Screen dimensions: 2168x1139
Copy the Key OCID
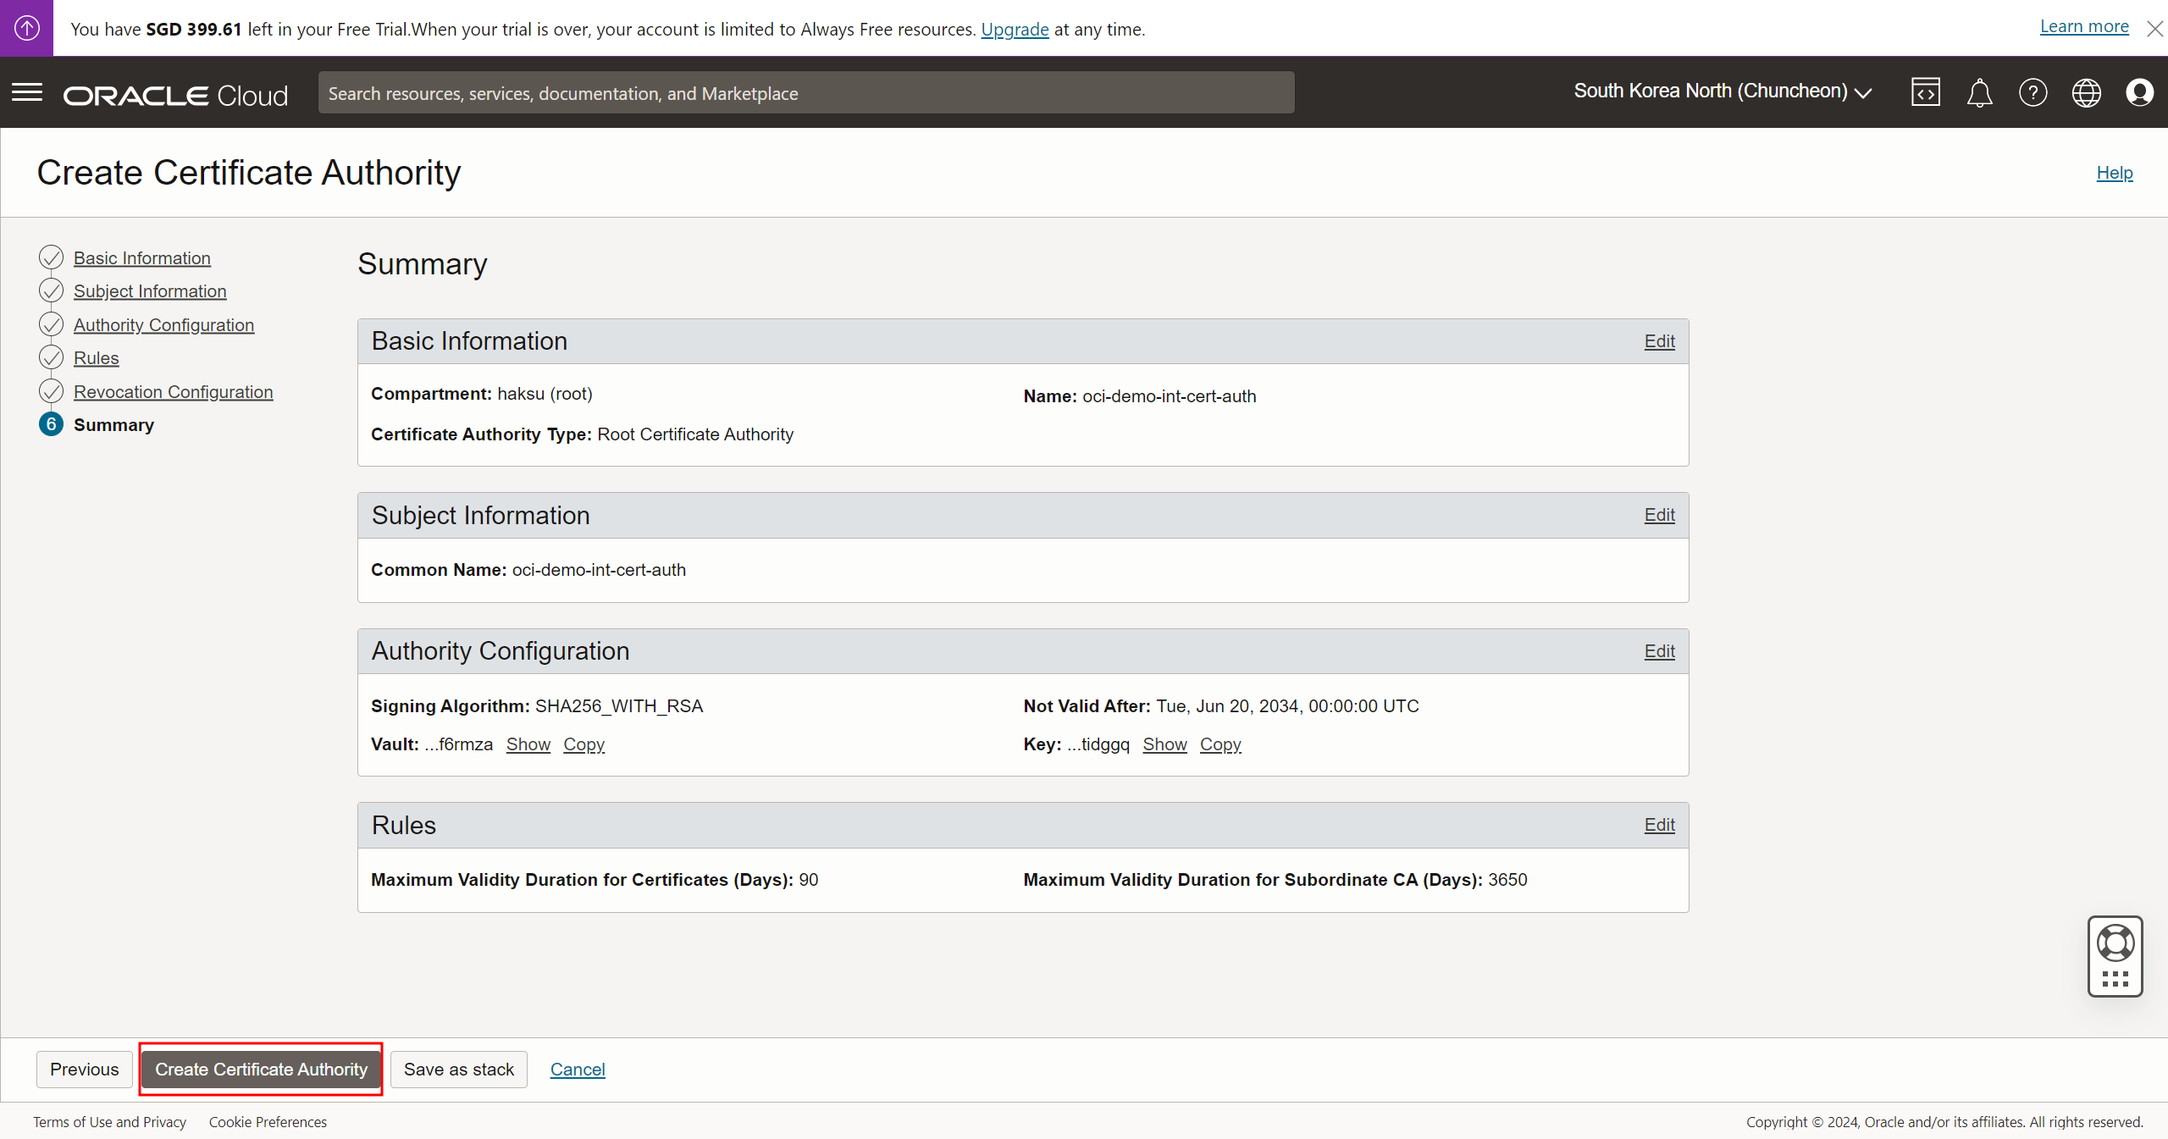(1219, 744)
